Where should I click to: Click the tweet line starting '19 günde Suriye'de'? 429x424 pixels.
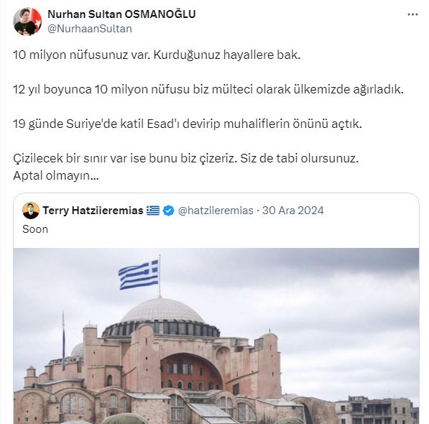tap(188, 124)
